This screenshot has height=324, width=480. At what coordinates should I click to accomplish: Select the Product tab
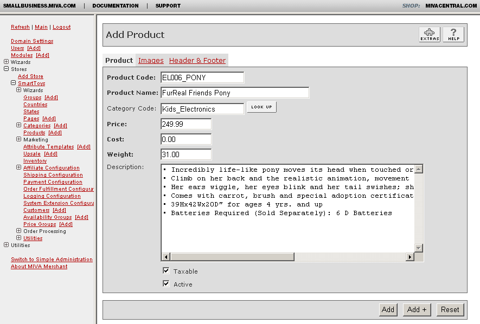[119, 61]
